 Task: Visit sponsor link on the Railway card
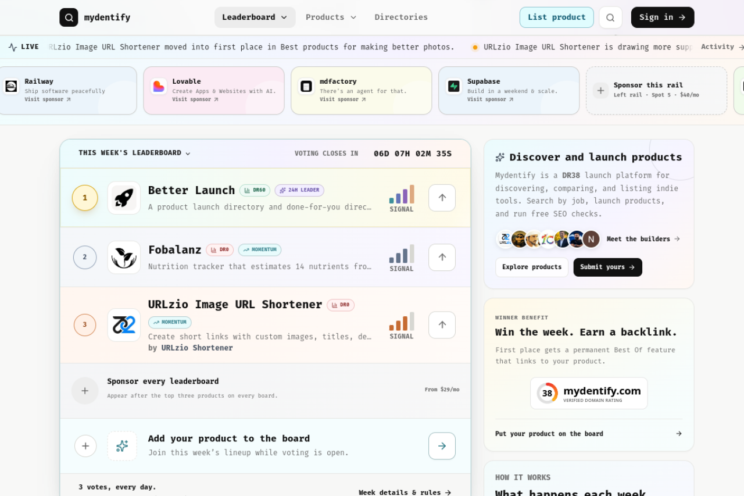(48, 99)
